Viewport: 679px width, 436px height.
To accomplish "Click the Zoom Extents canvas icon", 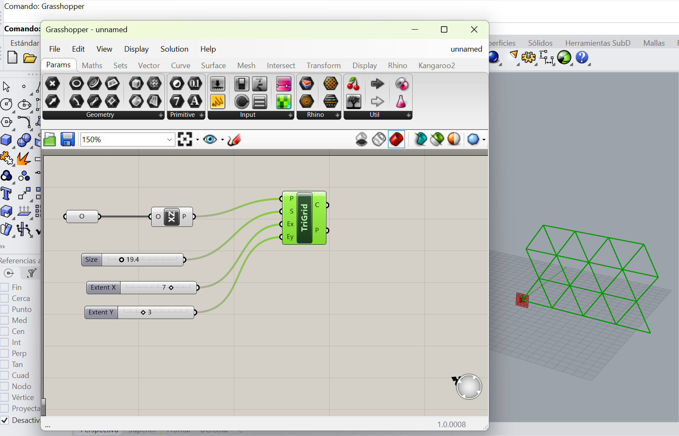I will point(185,139).
